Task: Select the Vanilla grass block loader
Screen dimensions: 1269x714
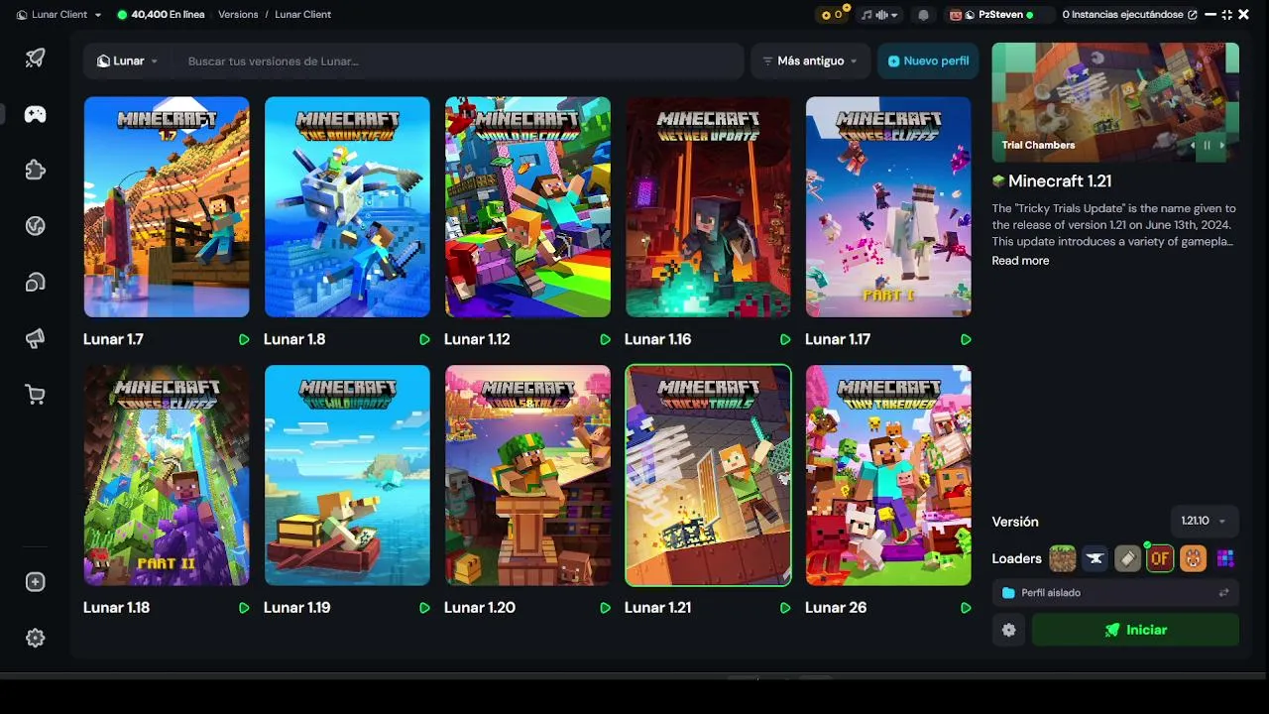Action: (x=1063, y=558)
